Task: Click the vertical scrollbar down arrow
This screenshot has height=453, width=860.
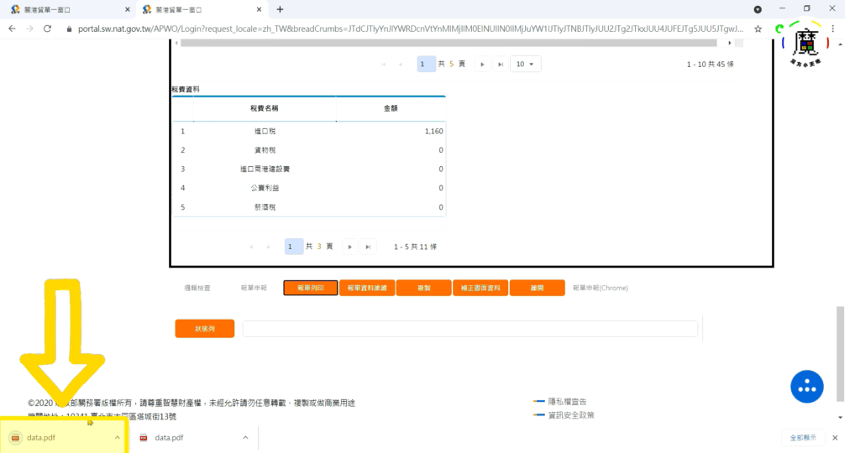Action: point(840,418)
